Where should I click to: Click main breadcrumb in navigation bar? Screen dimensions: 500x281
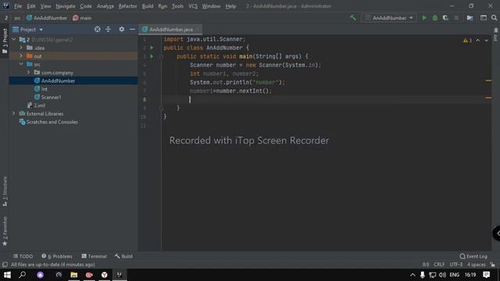coord(82,18)
